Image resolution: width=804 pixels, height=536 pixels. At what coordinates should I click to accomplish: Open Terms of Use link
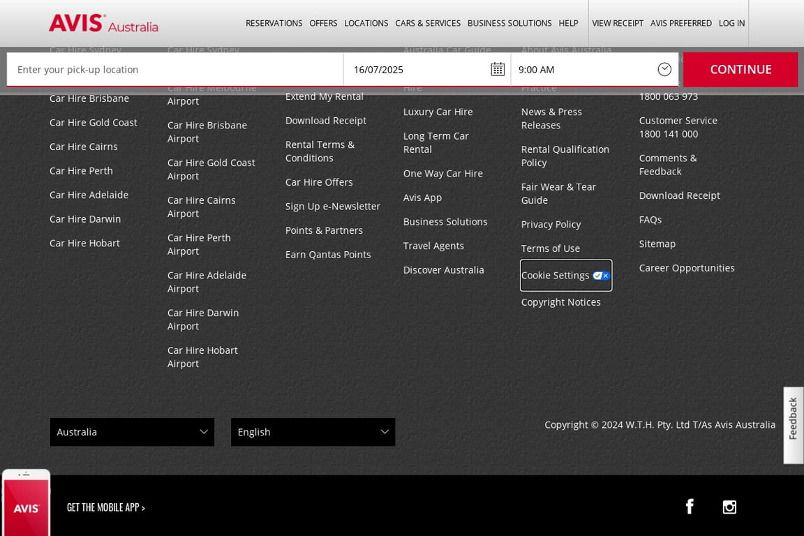tap(550, 248)
